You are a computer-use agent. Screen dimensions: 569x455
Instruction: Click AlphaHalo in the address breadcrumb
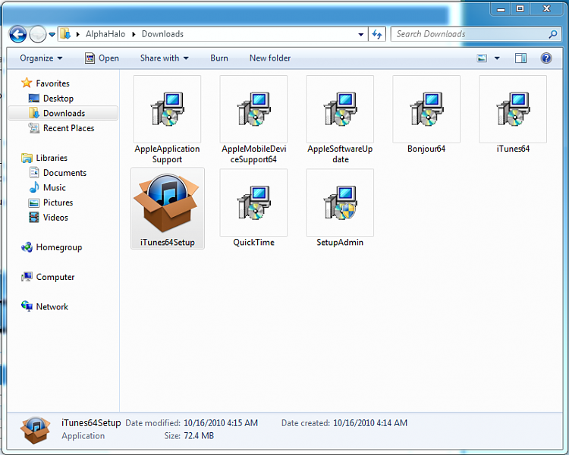[x=105, y=34]
